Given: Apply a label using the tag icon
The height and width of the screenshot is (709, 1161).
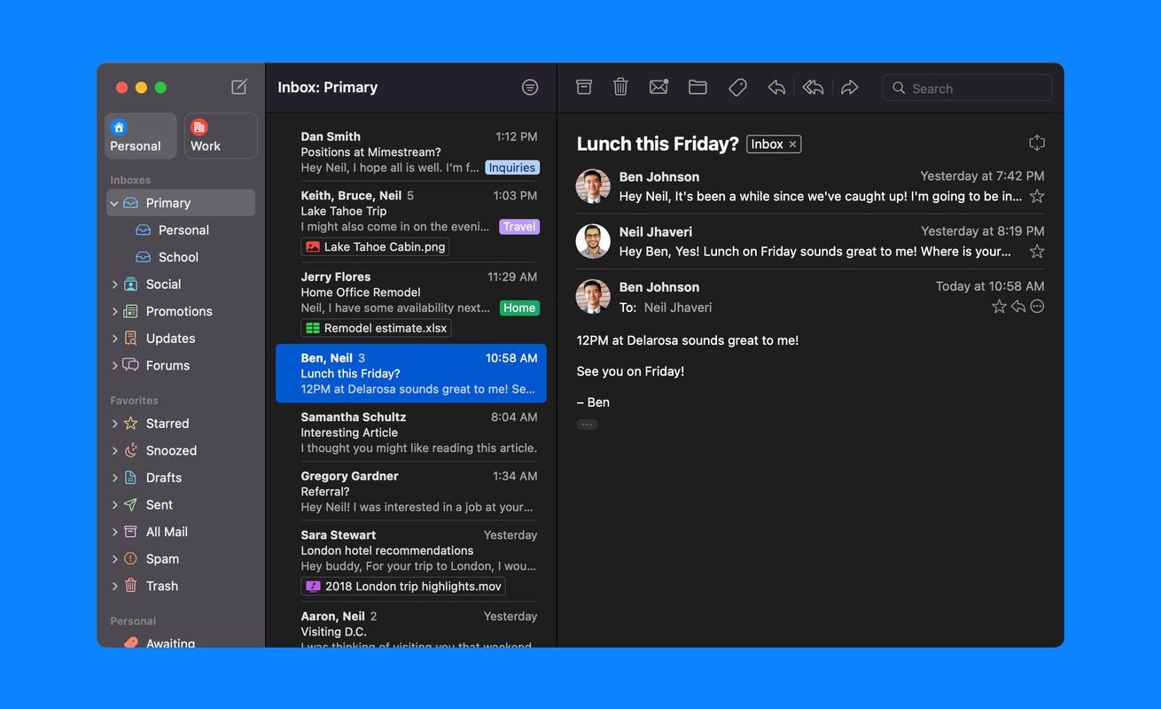Looking at the screenshot, I should point(737,87).
